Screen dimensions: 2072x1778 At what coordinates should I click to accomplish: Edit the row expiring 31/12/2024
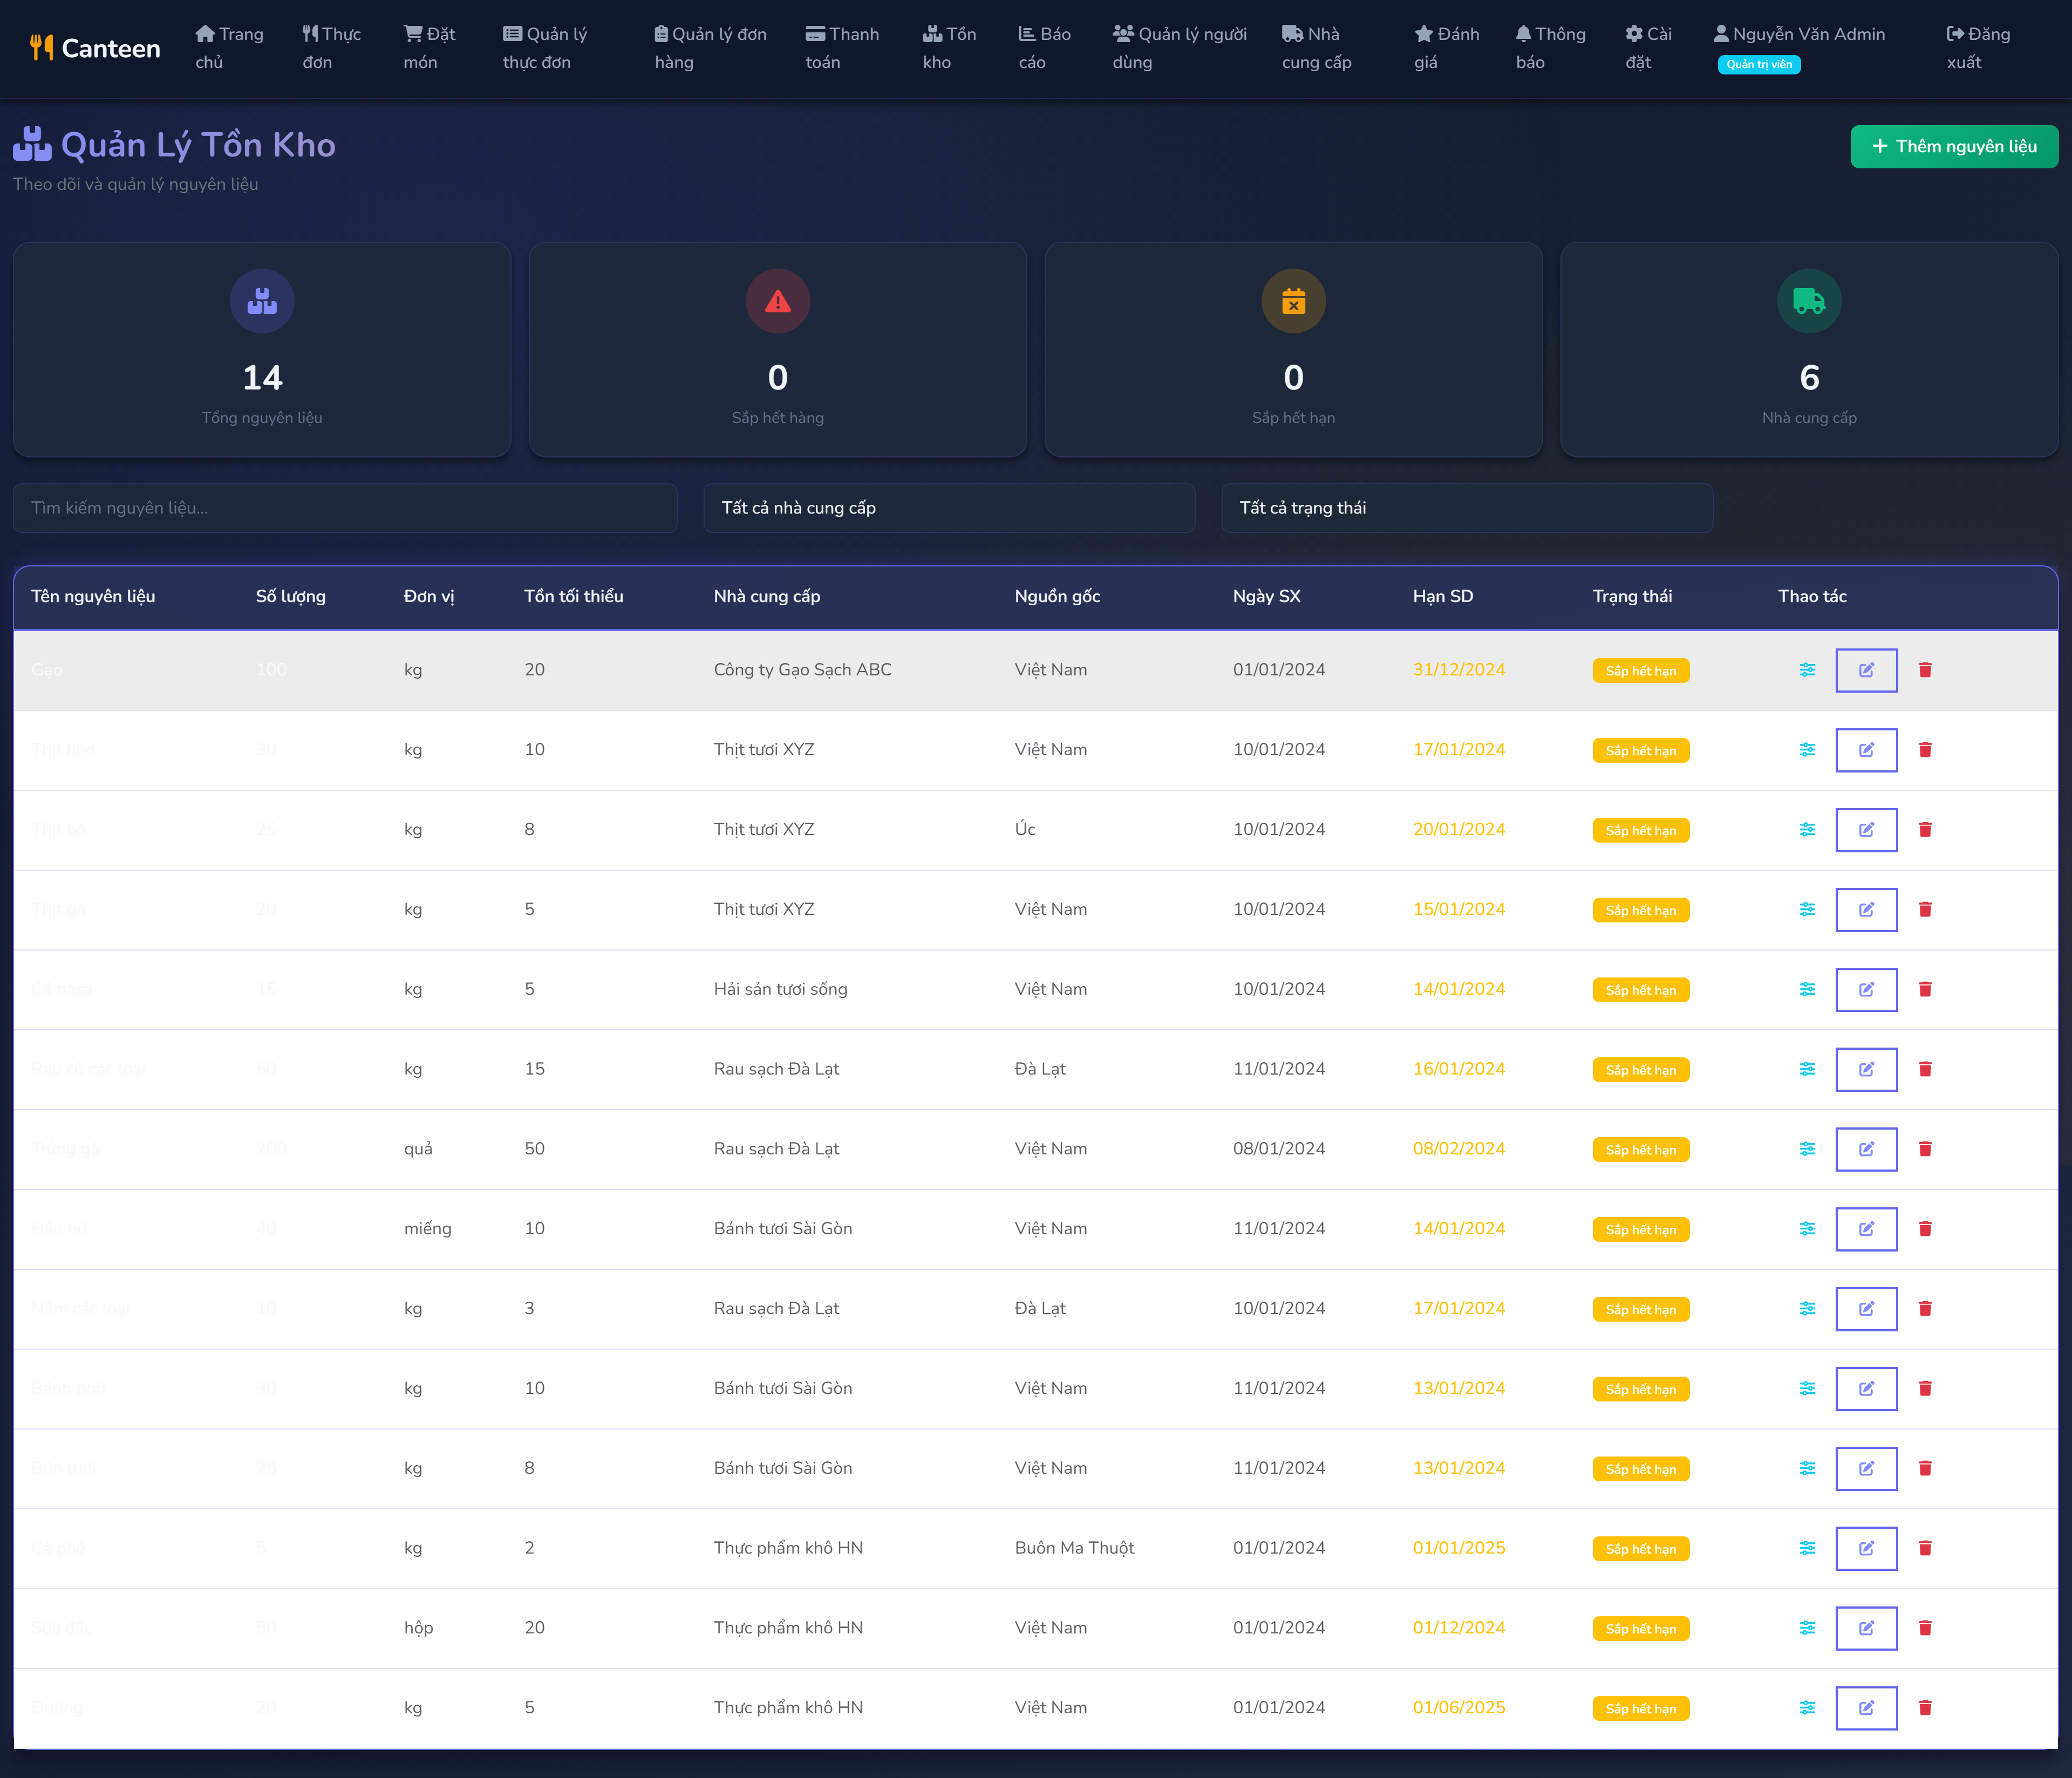coord(1866,670)
